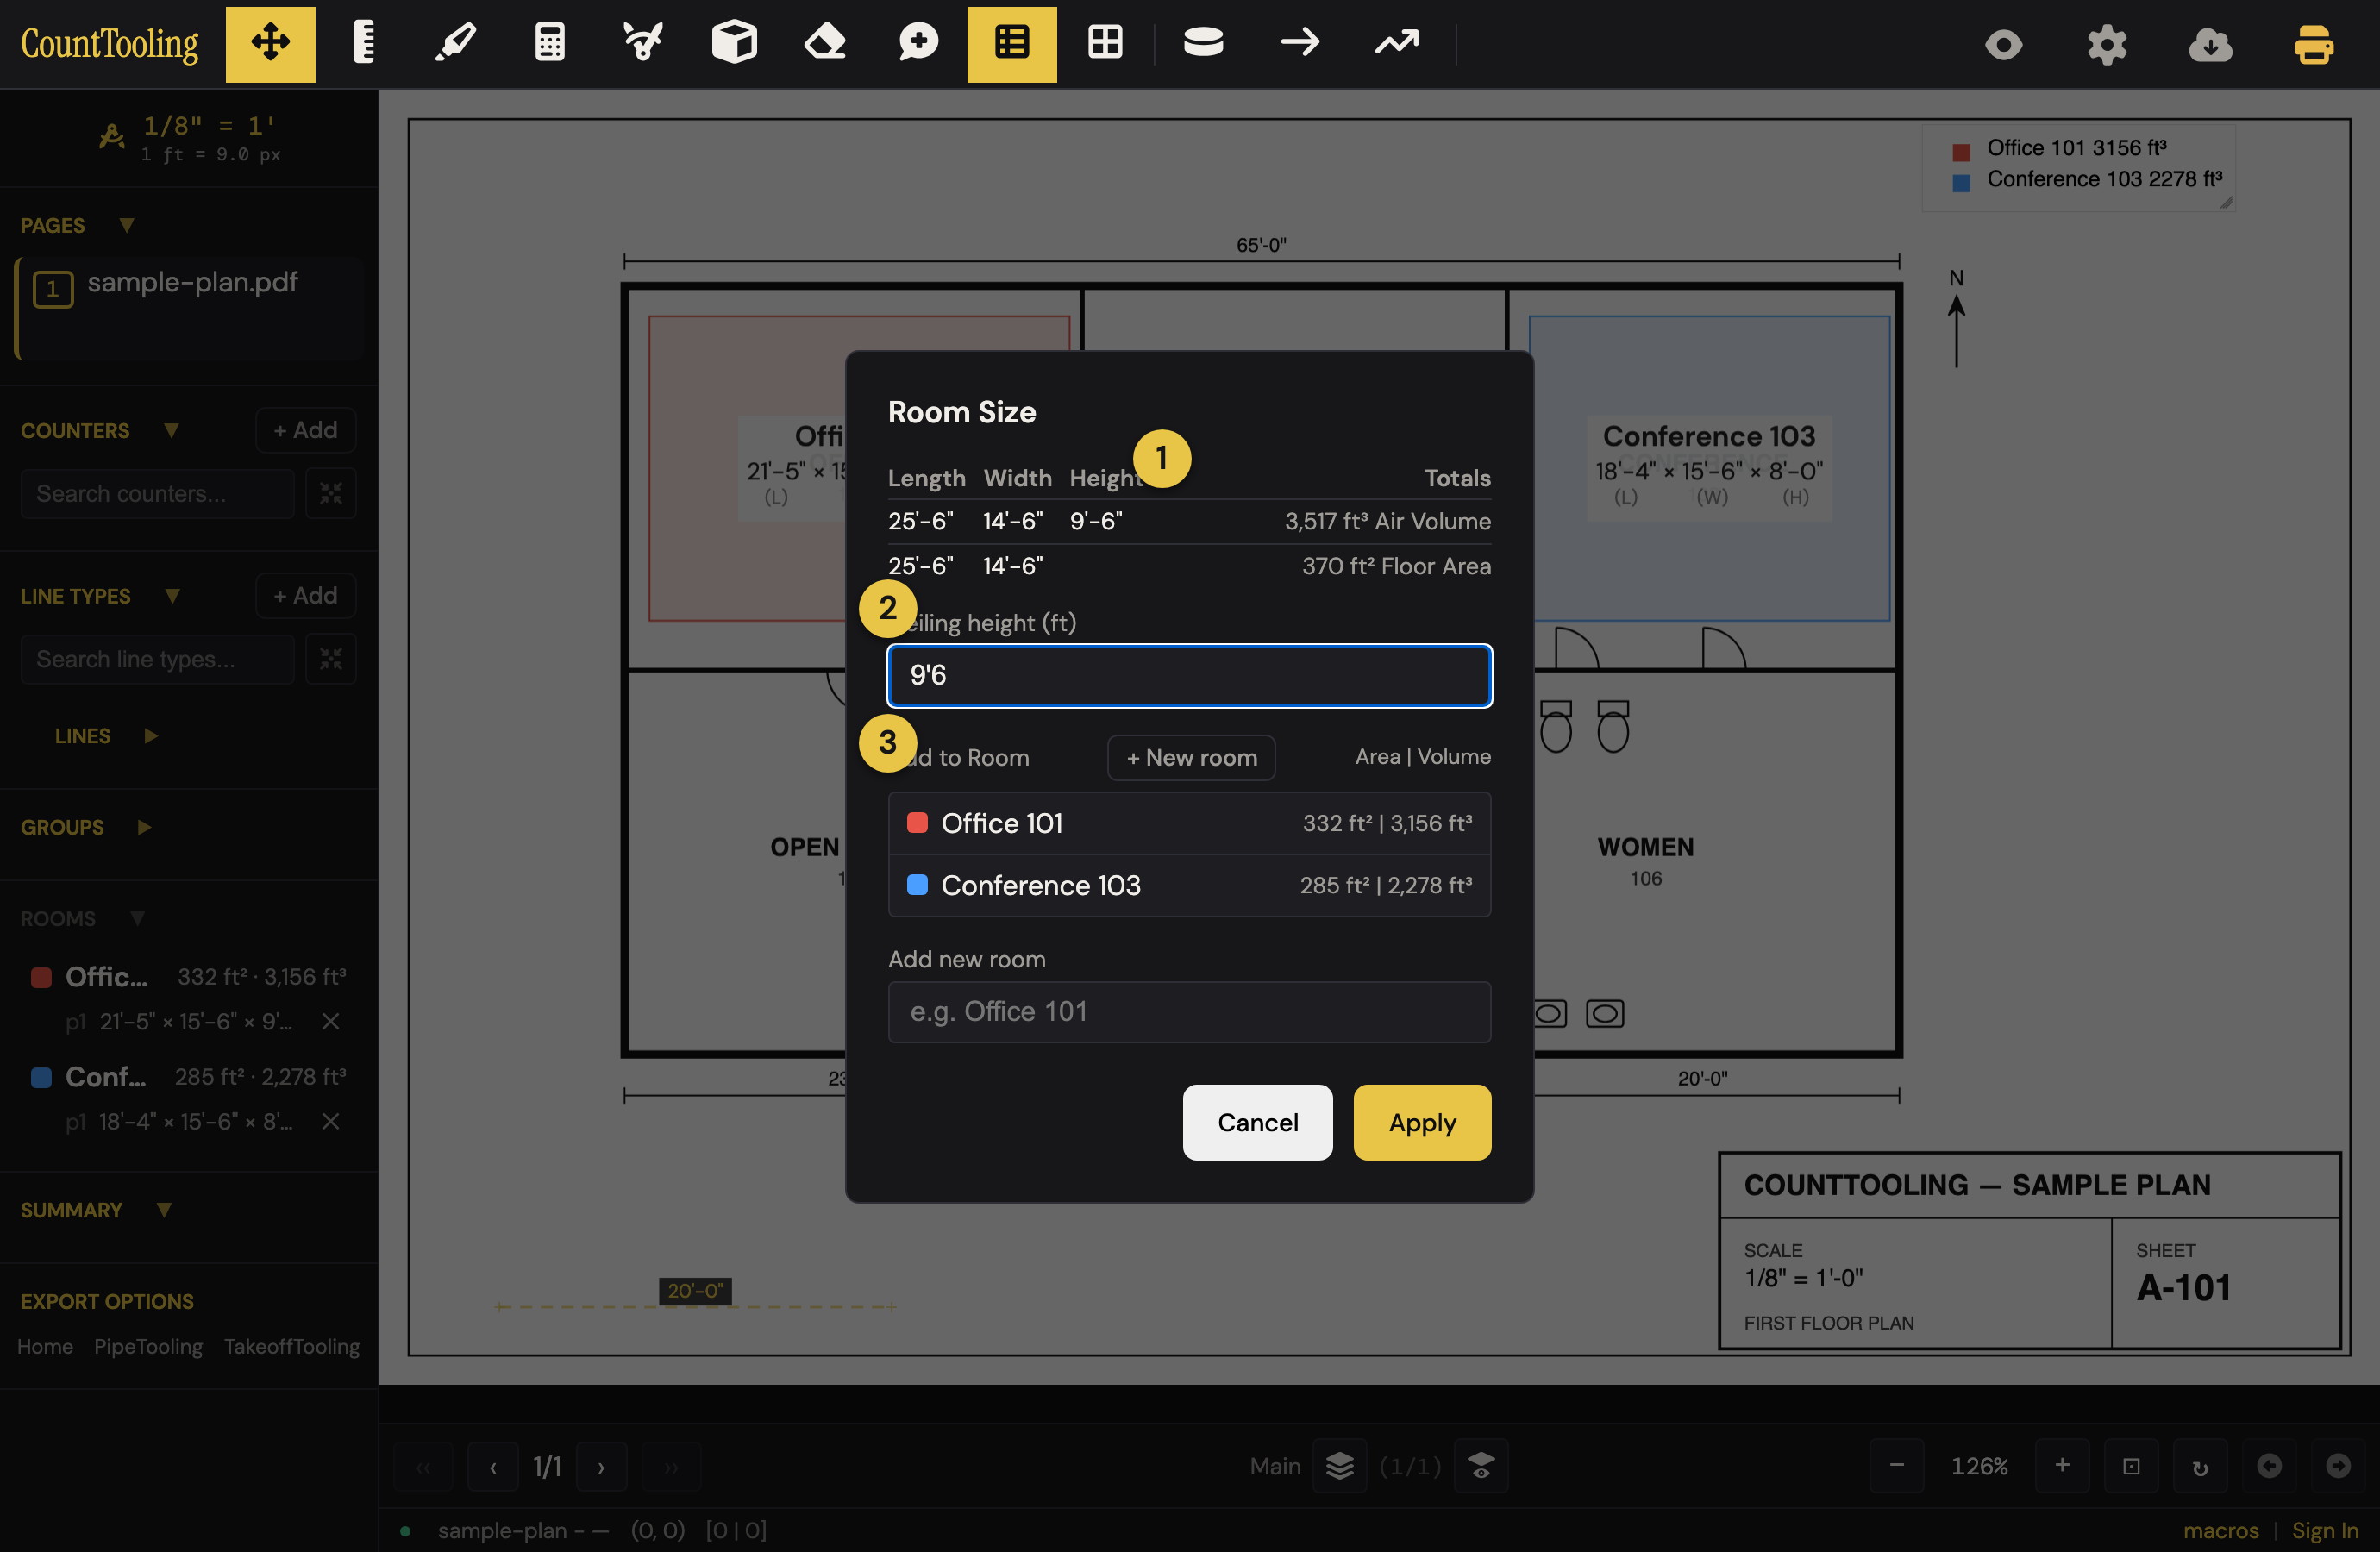Select the ruler measure tool
The width and height of the screenshot is (2380, 1552).
(x=364, y=44)
